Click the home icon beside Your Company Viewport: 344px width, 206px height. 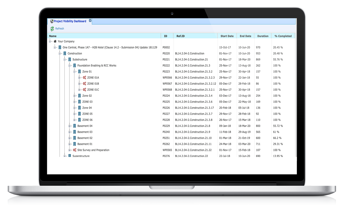pyautogui.click(x=55, y=41)
